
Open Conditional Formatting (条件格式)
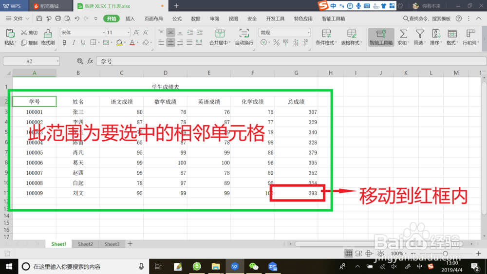[x=326, y=37]
